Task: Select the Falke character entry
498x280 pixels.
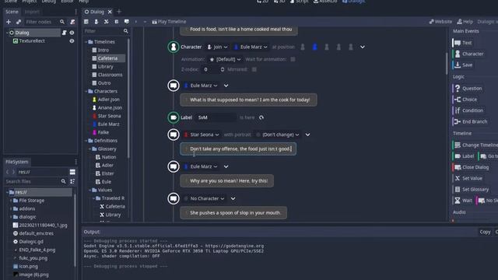Action: coord(103,132)
